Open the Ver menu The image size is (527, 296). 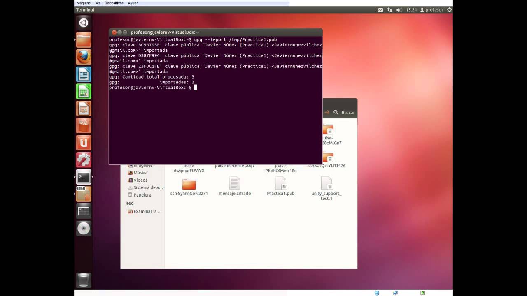click(98, 3)
